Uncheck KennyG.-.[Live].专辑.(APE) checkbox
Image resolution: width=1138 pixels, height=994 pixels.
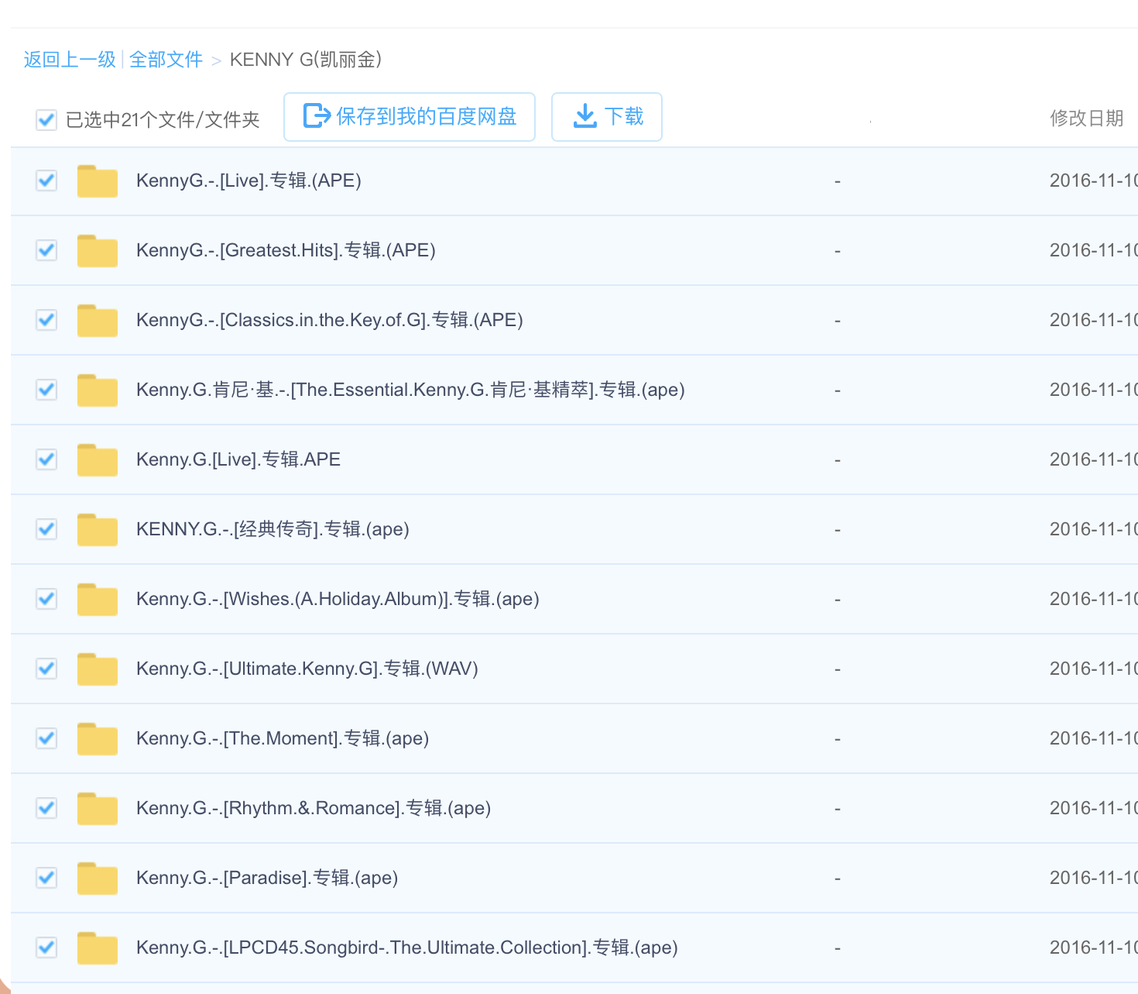[x=46, y=181]
